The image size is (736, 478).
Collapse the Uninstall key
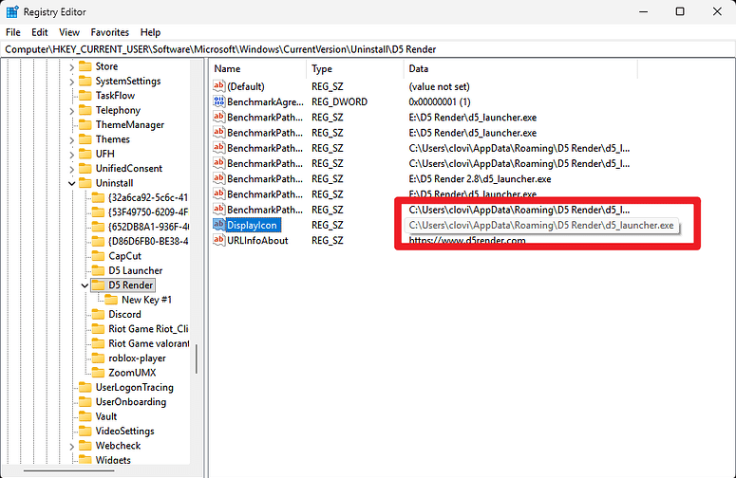click(x=71, y=183)
